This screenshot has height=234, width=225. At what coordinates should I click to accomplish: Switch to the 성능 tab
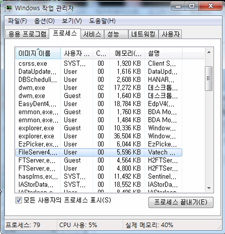116,34
